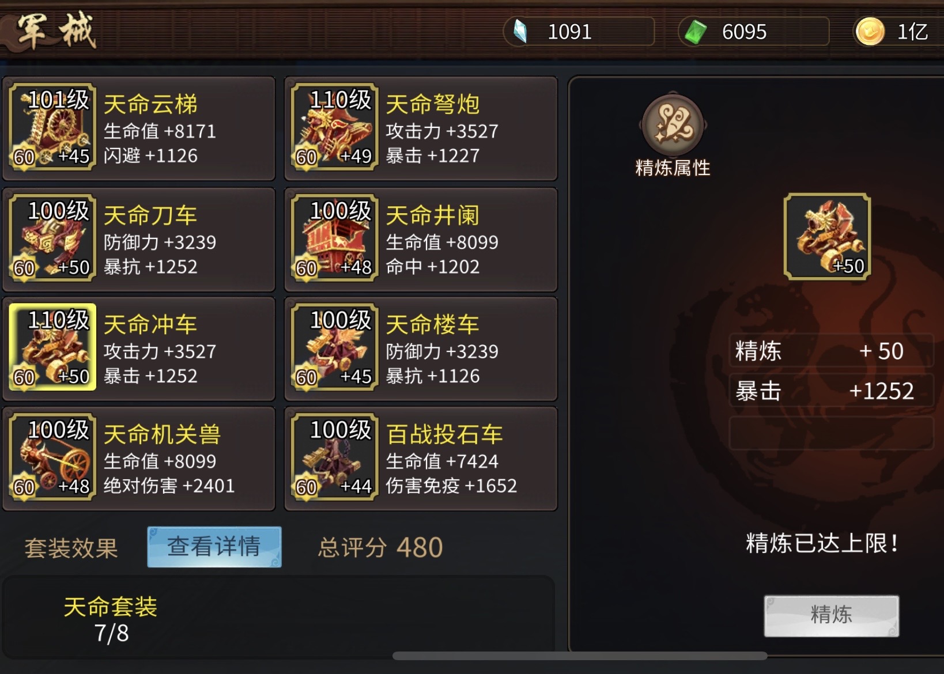Pick the 百战投石车 catapult icon
Viewport: 944px width, 674px height.
tap(335, 457)
